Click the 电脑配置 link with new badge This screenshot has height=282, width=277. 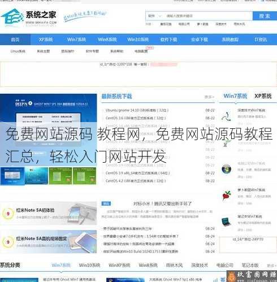[x=141, y=51]
